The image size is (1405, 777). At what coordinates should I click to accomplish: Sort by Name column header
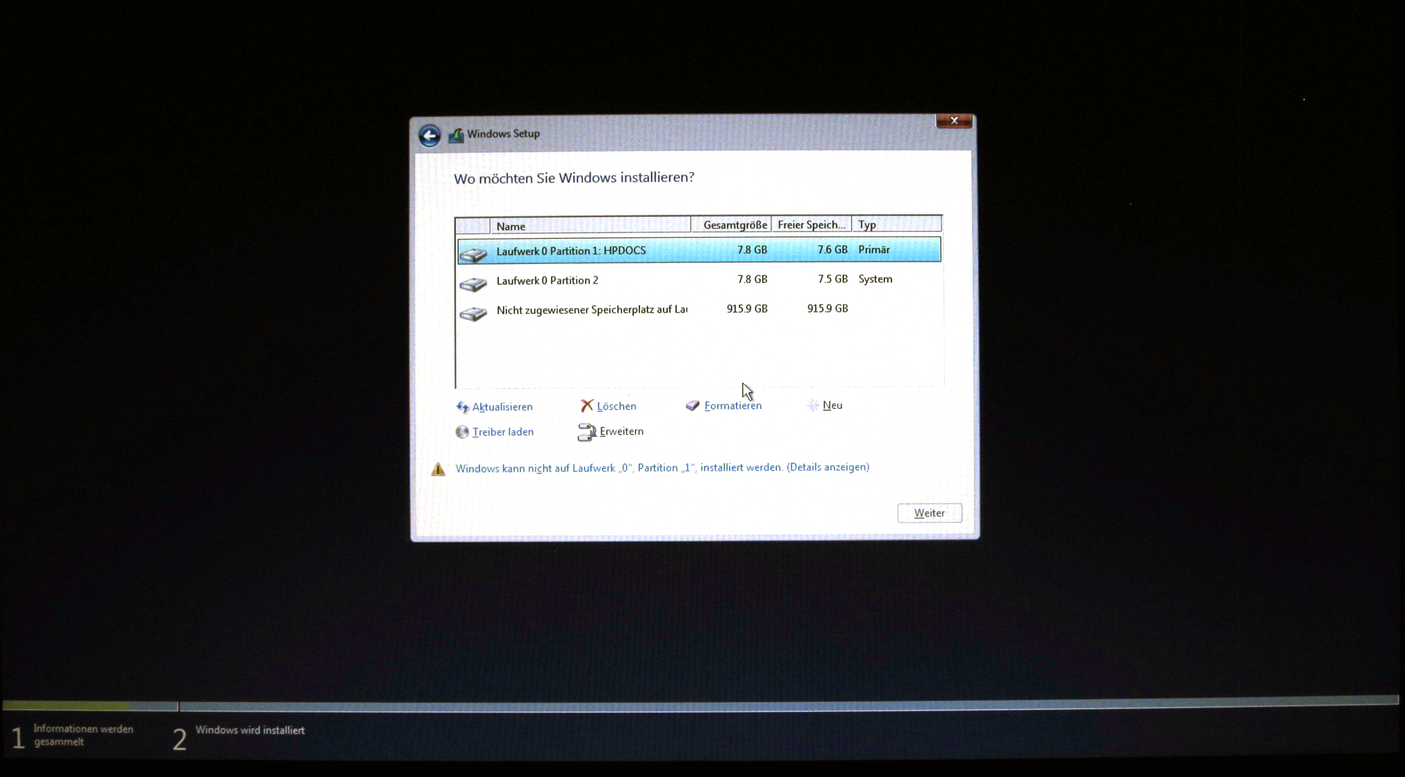coord(590,226)
